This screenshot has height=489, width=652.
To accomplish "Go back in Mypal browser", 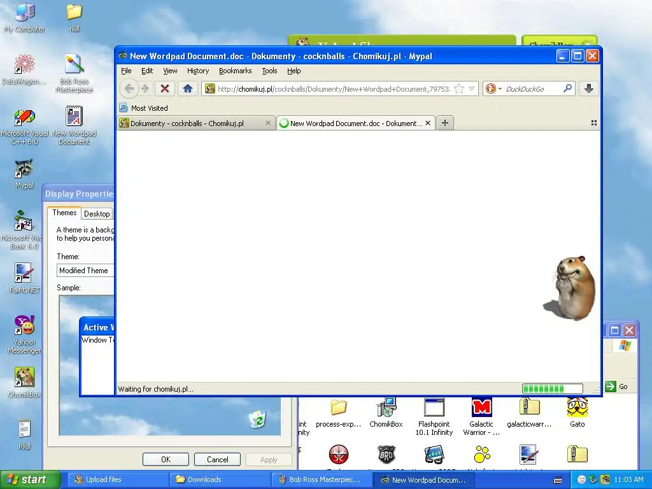I will tap(129, 89).
